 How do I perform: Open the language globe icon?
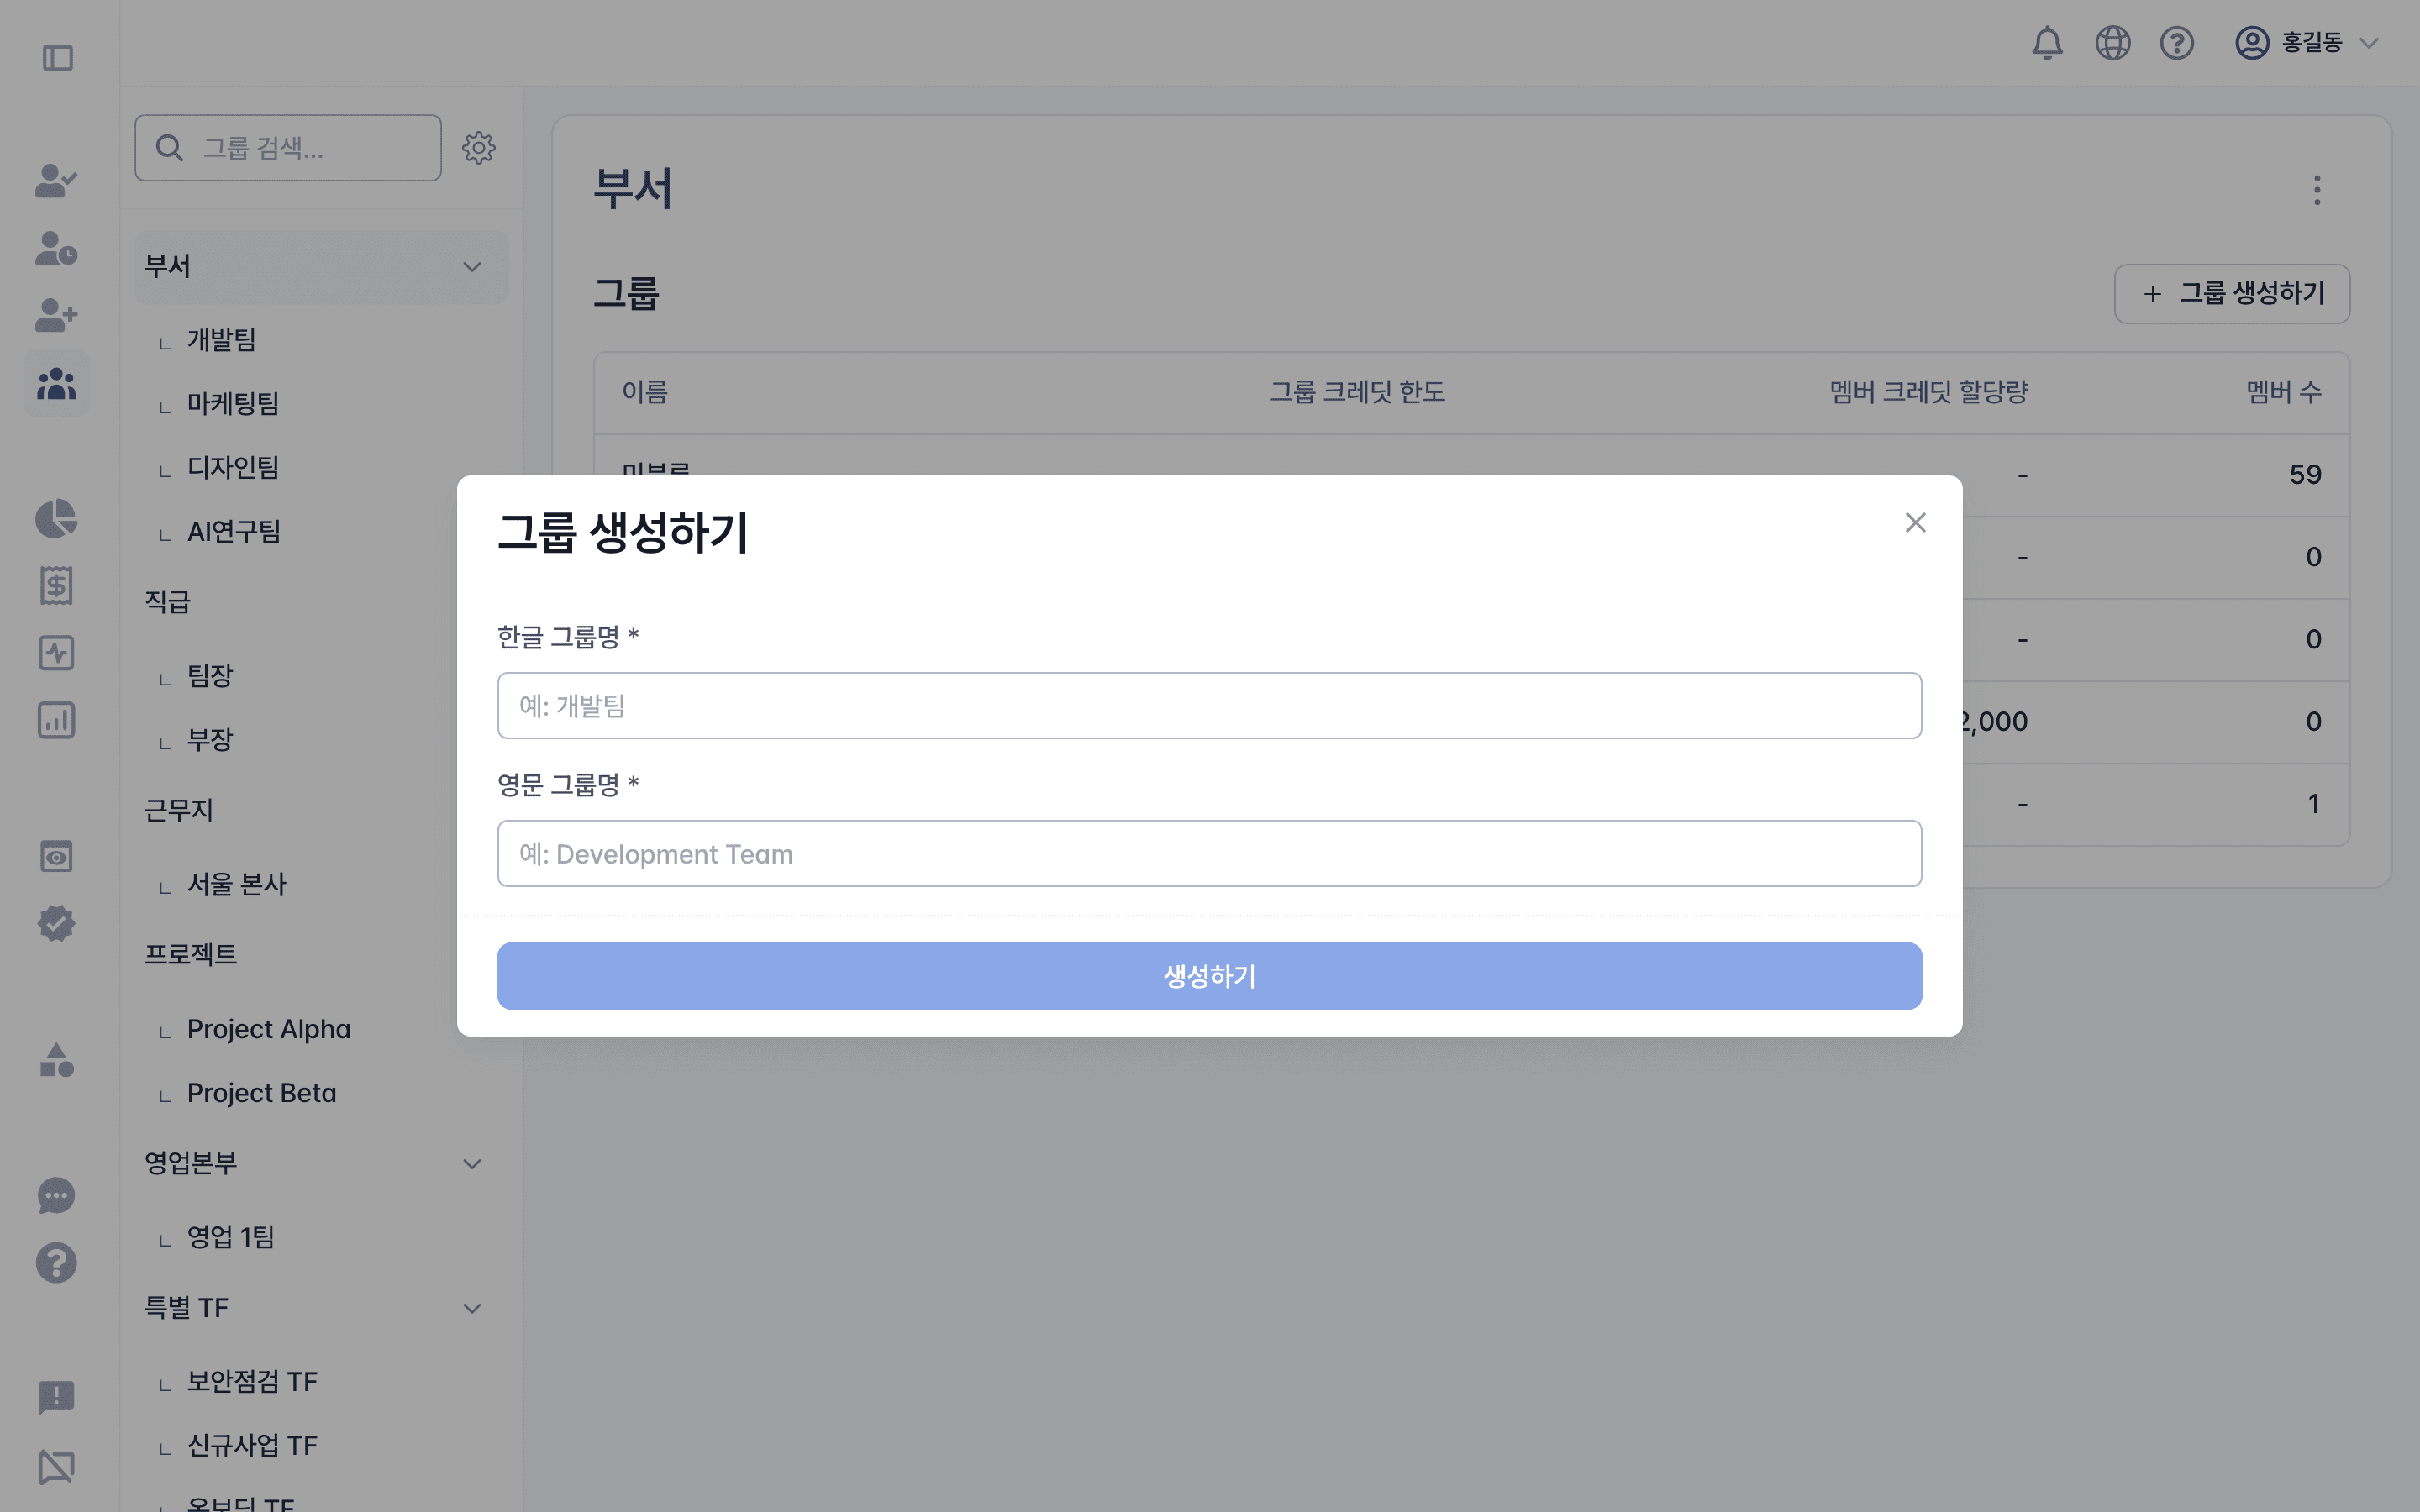pyautogui.click(x=2112, y=42)
